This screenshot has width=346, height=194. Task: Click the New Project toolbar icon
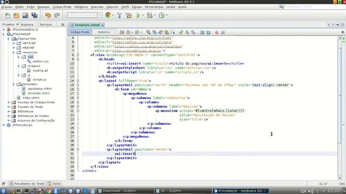pyautogui.click(x=16, y=16)
